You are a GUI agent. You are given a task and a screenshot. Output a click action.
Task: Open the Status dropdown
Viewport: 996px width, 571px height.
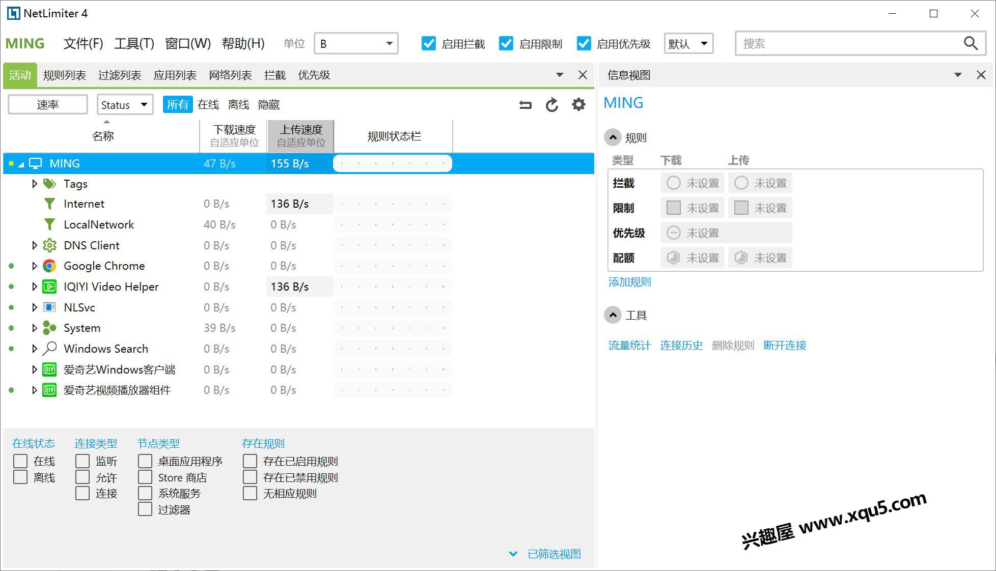pos(125,105)
